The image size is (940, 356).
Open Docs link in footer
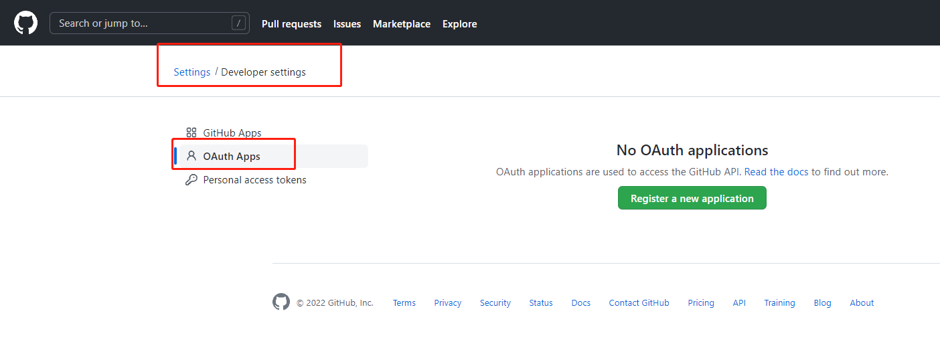tap(581, 303)
